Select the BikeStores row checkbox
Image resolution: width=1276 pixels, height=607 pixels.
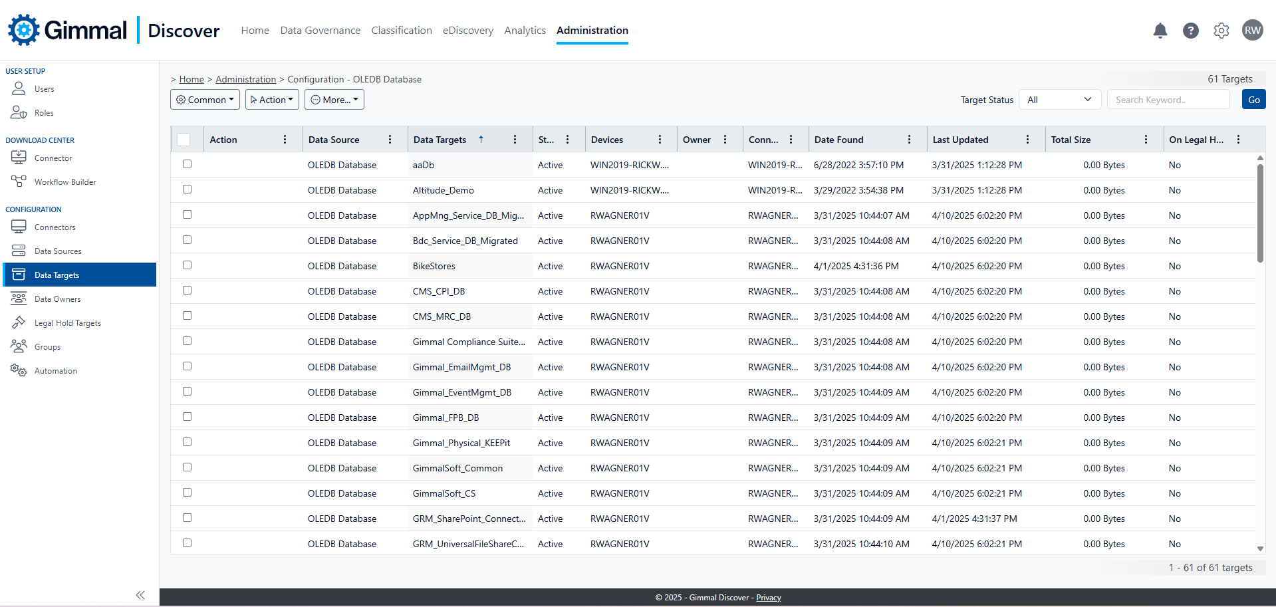[188, 265]
